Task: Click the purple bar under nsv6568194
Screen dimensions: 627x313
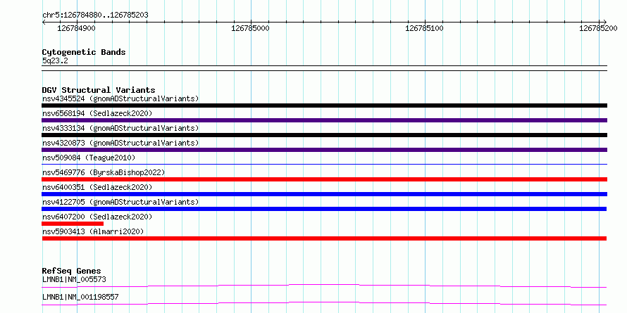Action: tap(324, 120)
